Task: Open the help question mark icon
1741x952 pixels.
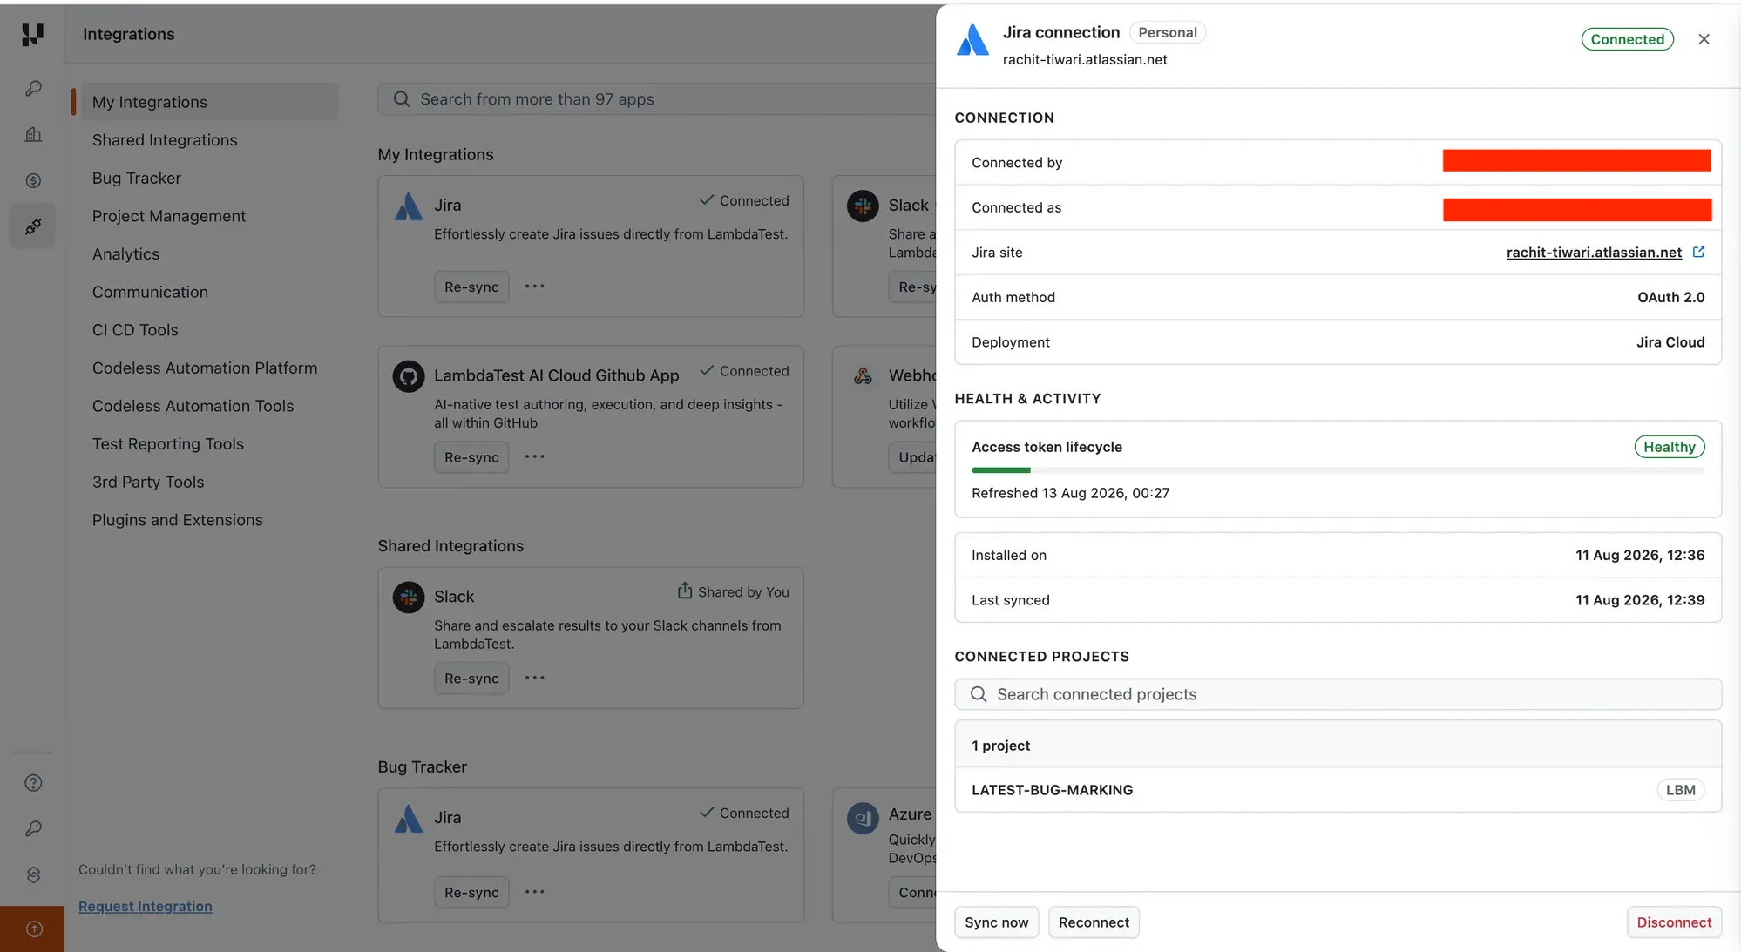Action: pos(33,783)
